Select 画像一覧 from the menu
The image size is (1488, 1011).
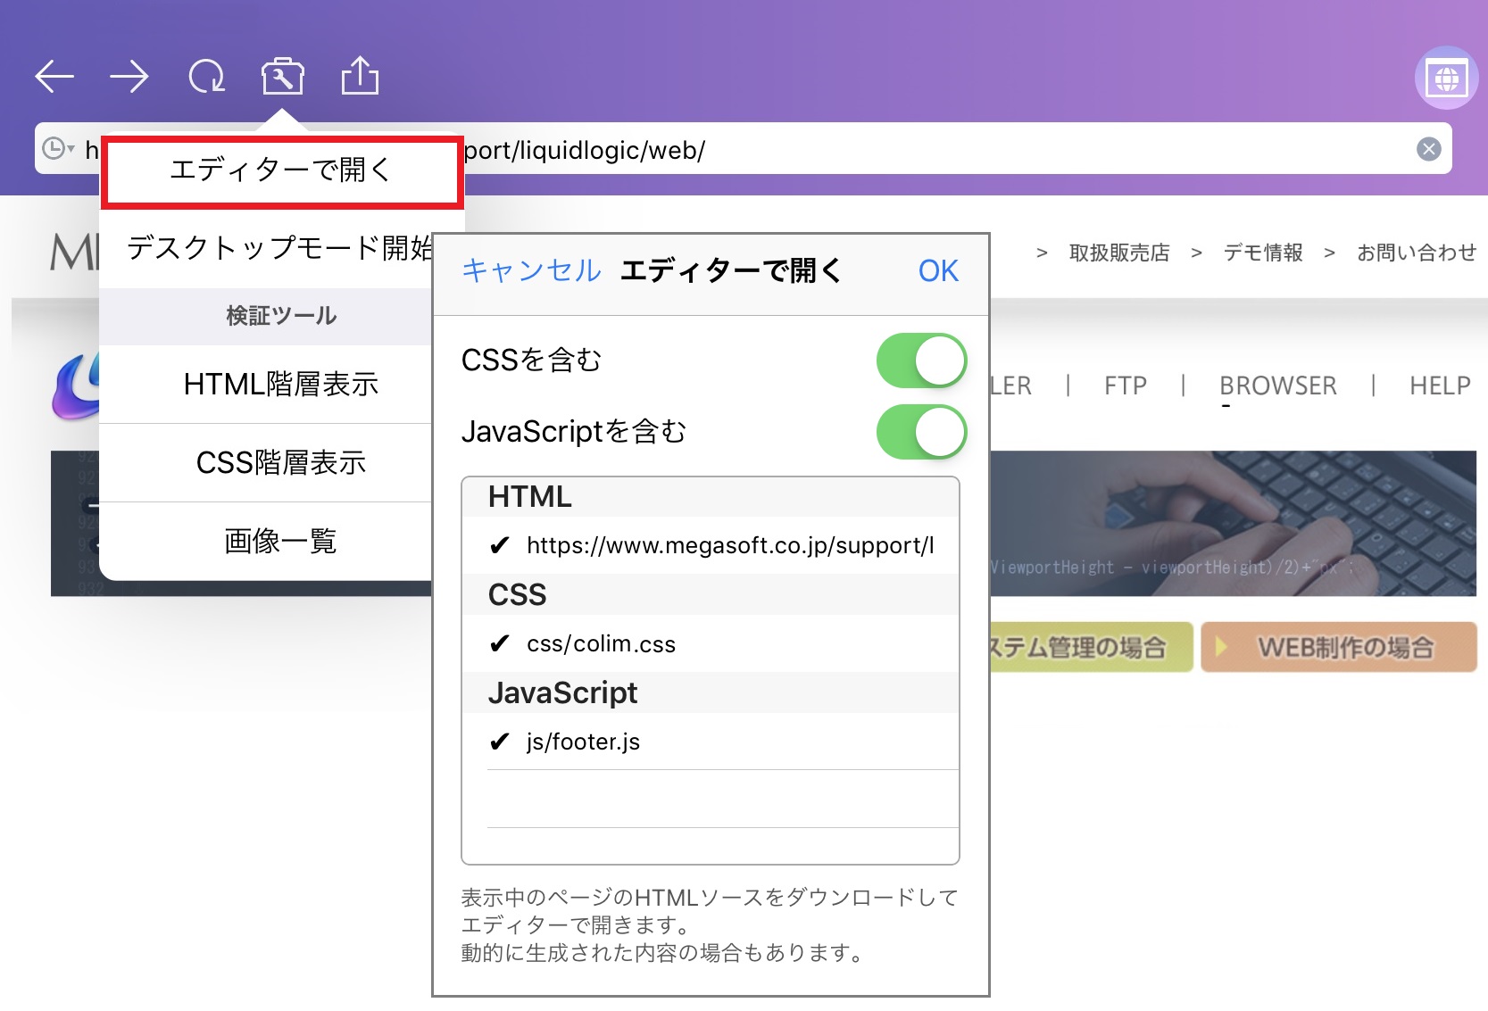coord(279,540)
